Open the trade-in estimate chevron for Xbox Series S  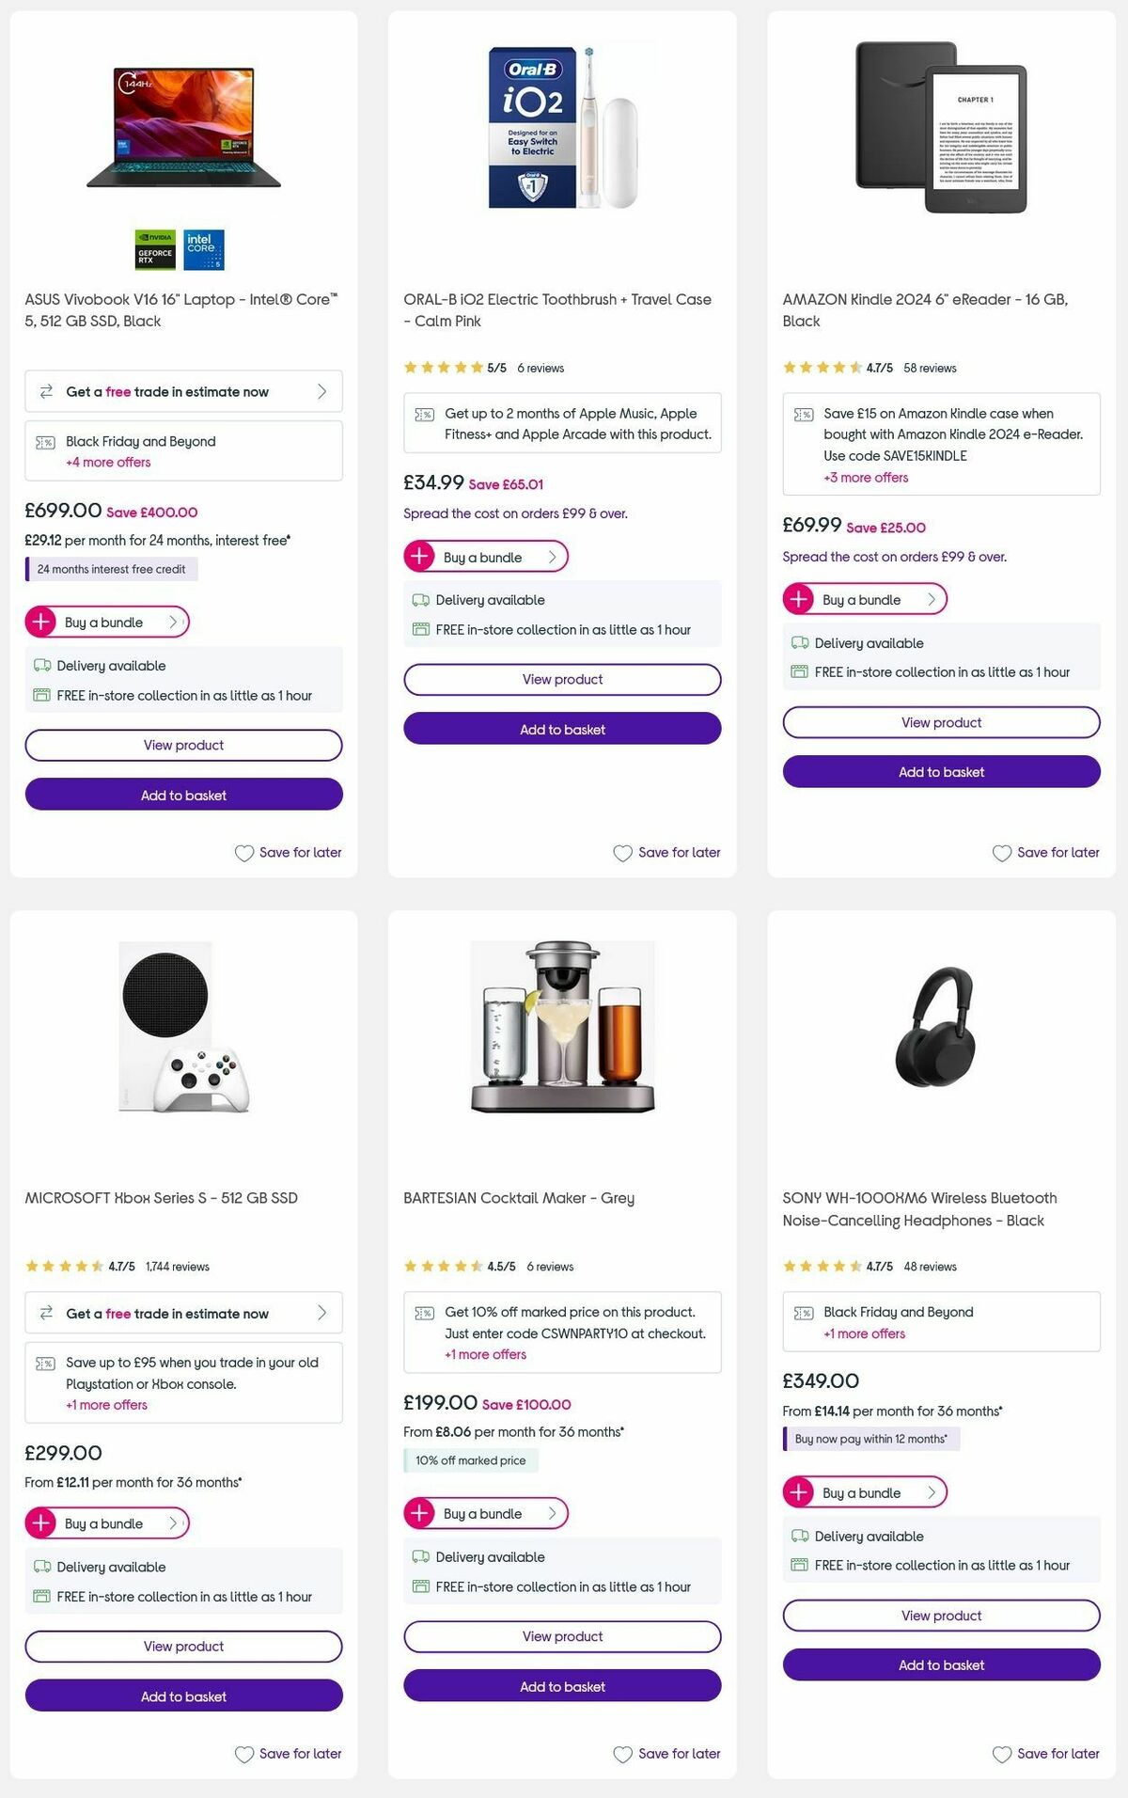321,1313
